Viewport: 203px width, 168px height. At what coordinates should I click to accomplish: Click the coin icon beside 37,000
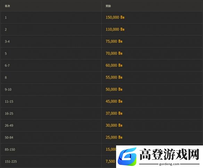coord(120,114)
